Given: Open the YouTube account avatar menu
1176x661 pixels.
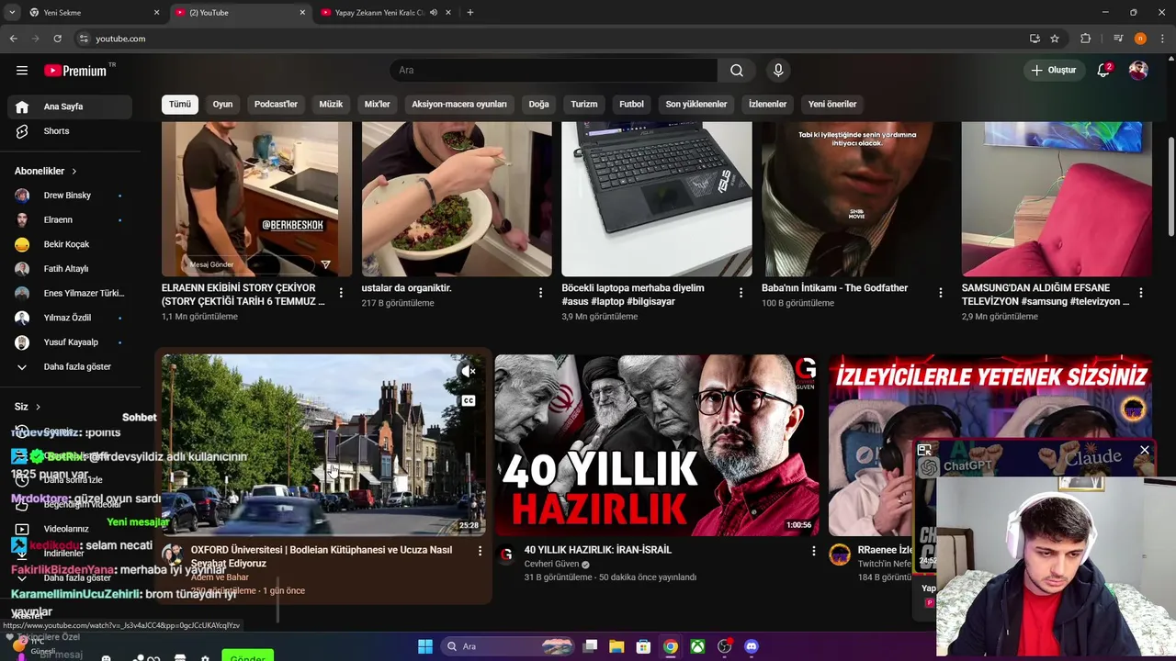Looking at the screenshot, I should coord(1138,71).
